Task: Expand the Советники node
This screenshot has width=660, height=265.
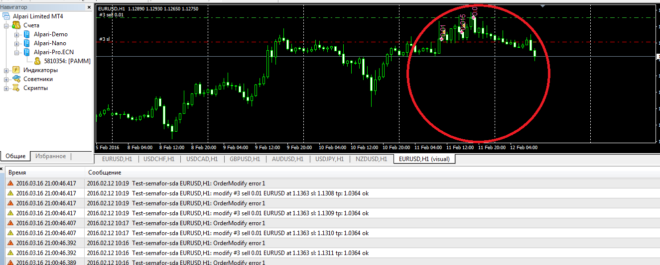Action: click(x=6, y=79)
